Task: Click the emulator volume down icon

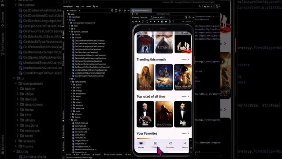Action: pyautogui.click(x=139, y=22)
